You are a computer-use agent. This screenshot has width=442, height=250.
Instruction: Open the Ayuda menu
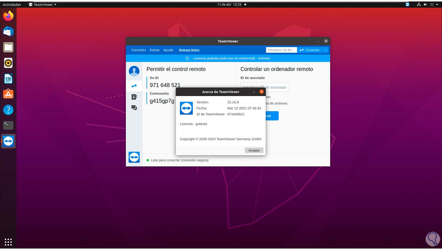(x=168, y=50)
